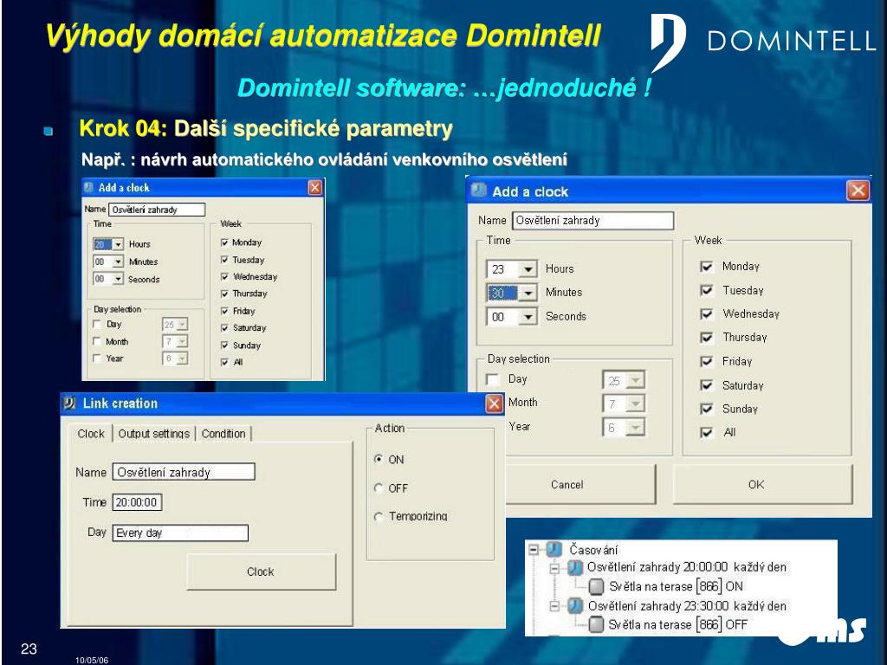Collapse the Osvětlení zahrady 20:00:00 tree node
This screenshot has width=887, height=665.
[x=555, y=568]
